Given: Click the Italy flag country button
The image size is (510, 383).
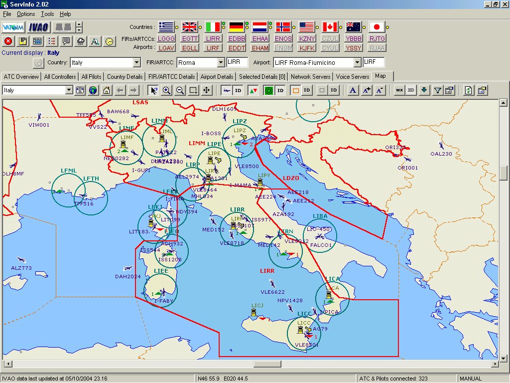Looking at the screenshot, I should click(x=213, y=27).
